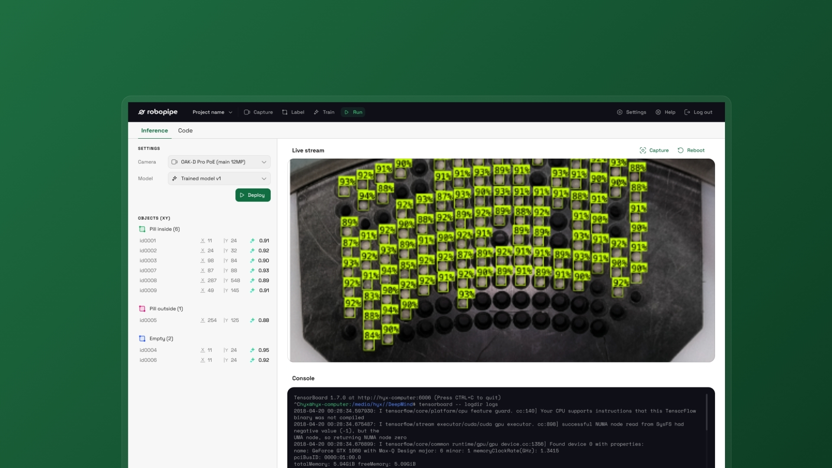Viewport: 832px width, 468px height.
Task: Select the Run step
Action: tap(353, 112)
